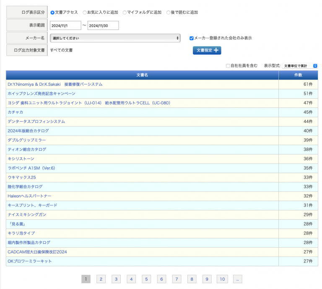The width and height of the screenshot is (322, 289).
Task: Click the ログ出力対象文書 label
Action: coord(29,50)
